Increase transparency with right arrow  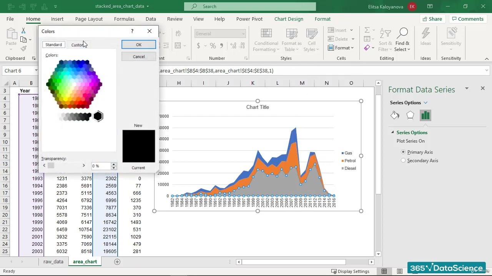click(x=84, y=166)
